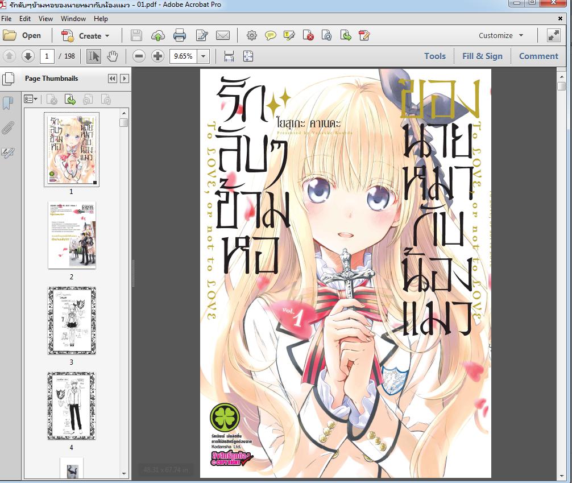The image size is (572, 483).
Task: Click the Create PDF icon
Action: click(68, 35)
